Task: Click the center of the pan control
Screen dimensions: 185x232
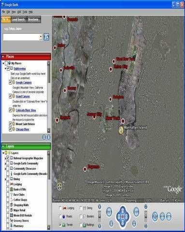Action: click(x=123, y=217)
